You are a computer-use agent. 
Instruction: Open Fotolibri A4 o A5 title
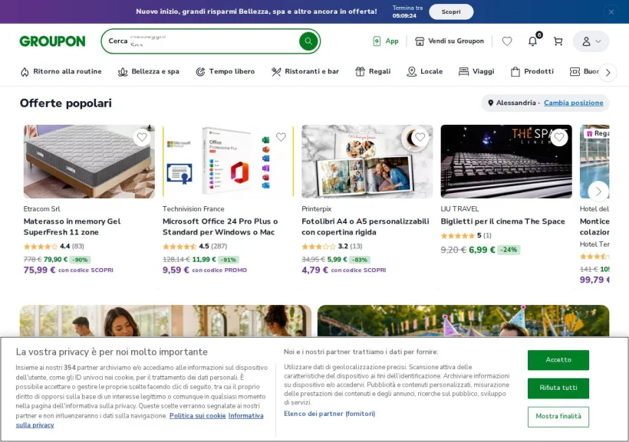[x=365, y=227]
